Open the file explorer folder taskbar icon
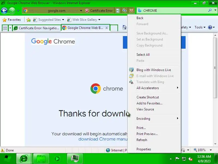Image resolution: width=218 pixels, height=164 pixels. point(41,159)
